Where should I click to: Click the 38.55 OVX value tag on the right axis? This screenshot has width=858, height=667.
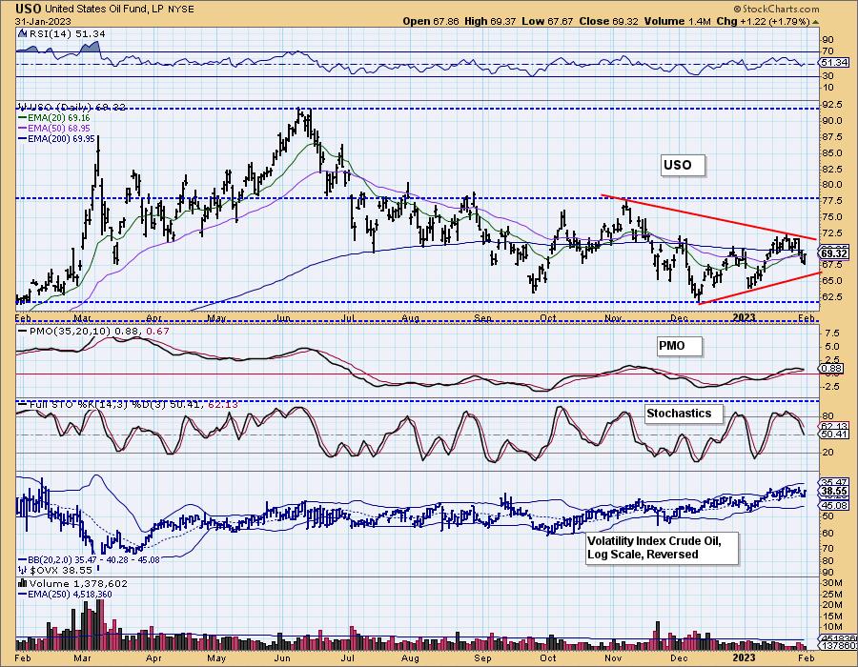click(x=834, y=492)
